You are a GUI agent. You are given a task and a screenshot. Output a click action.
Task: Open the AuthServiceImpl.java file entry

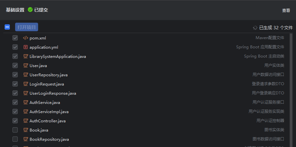49,111
